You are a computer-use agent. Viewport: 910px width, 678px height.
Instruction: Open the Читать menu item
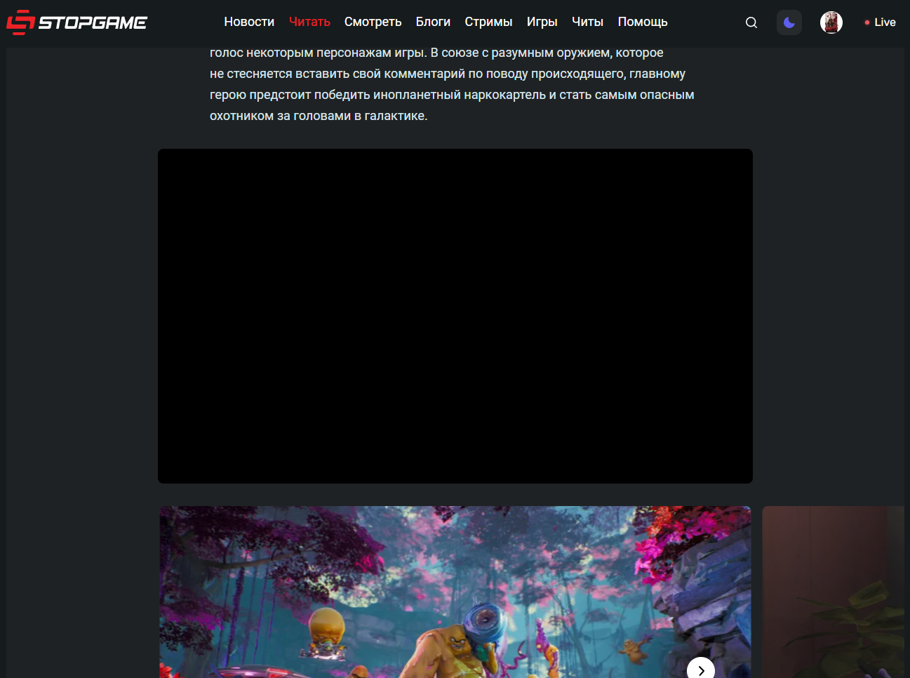309,22
